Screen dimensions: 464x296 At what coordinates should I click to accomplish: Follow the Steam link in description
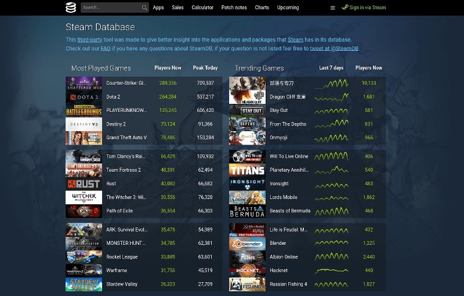(x=295, y=39)
